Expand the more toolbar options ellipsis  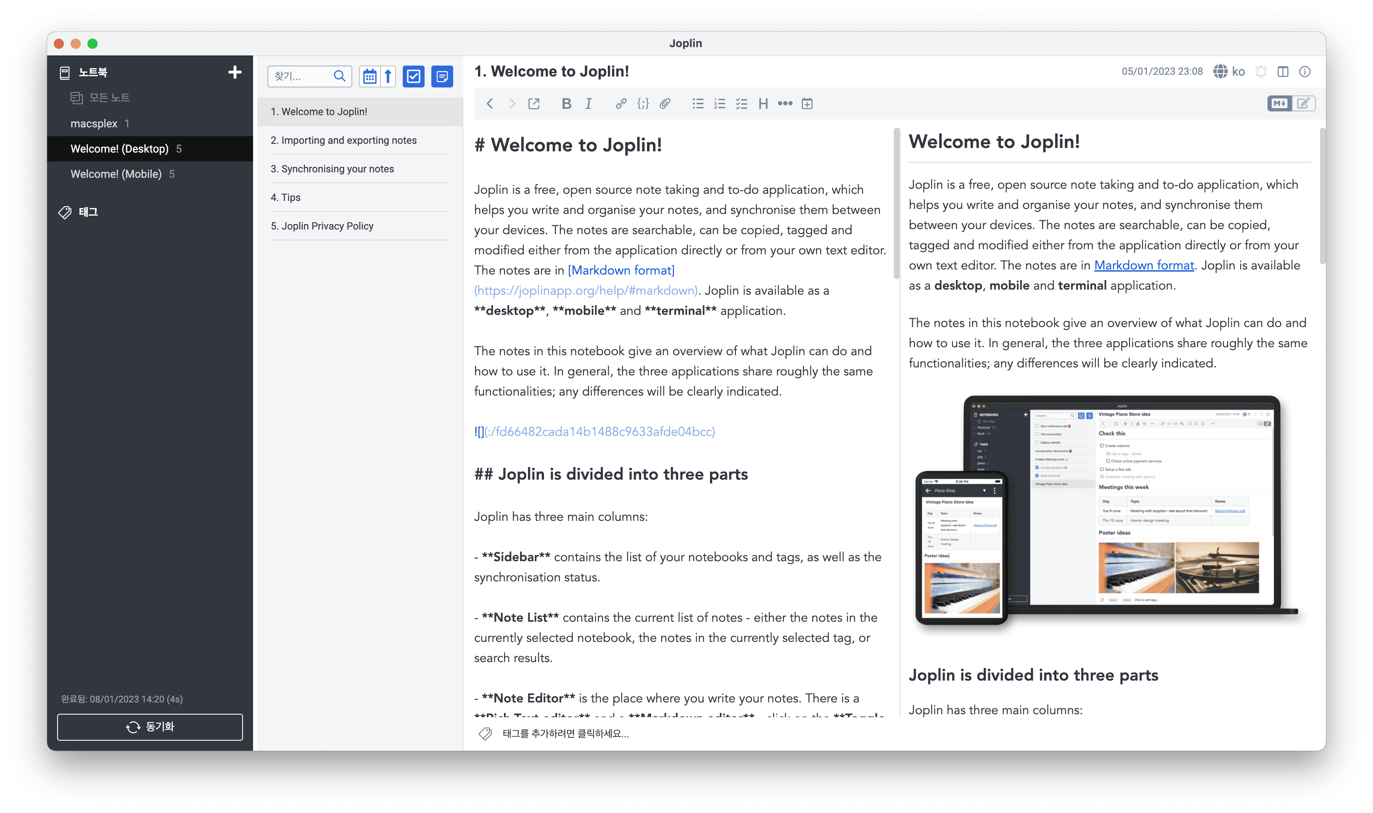coord(785,103)
